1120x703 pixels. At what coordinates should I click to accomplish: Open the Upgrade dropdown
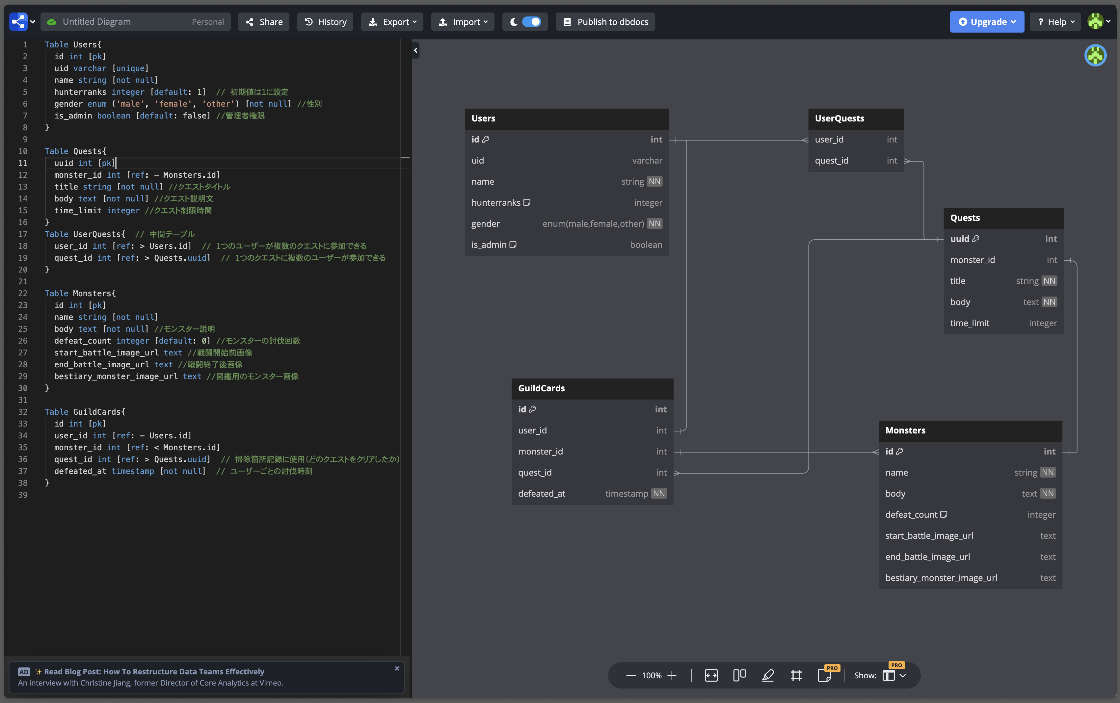click(x=987, y=22)
